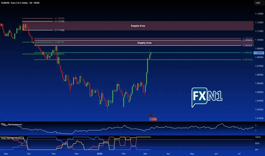Click 1.13000 on the price scale

click(x=259, y=14)
